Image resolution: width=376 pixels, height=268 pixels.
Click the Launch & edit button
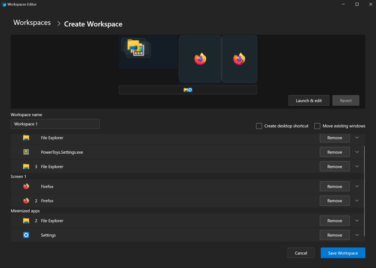click(x=308, y=100)
